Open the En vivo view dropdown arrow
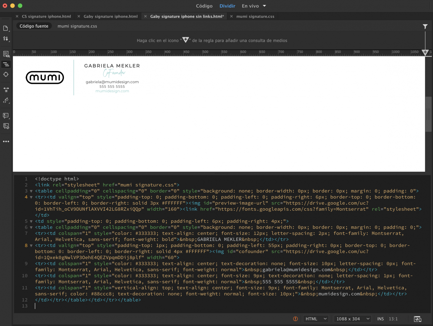 pos(264,6)
